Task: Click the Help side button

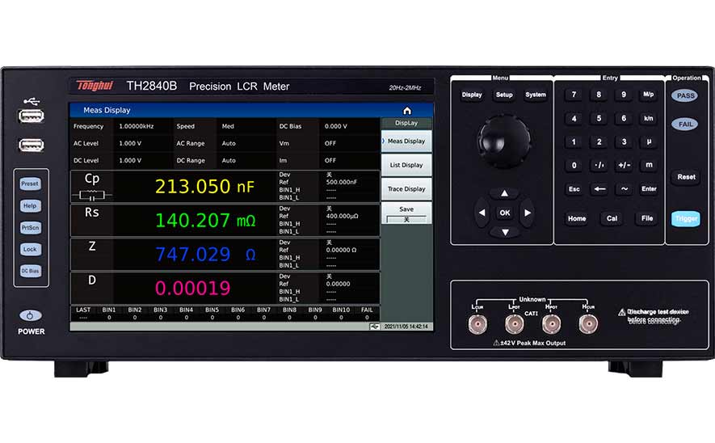Action: tap(31, 206)
